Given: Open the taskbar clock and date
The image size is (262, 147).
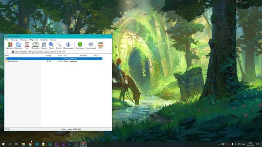Looking at the screenshot, I should point(250,144).
